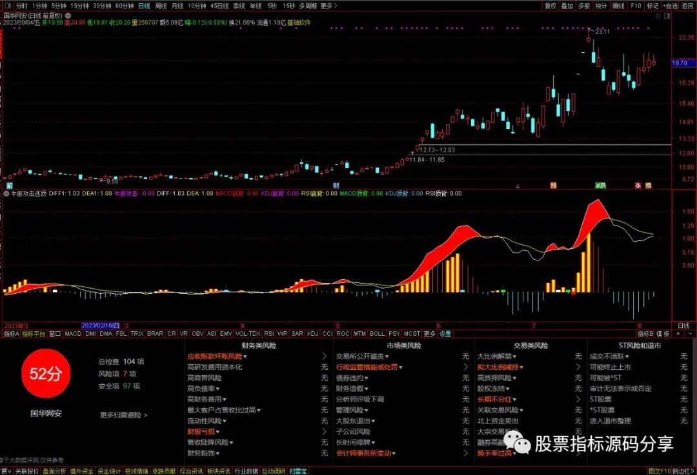Click the minus zoom button at indicator bar right
This screenshot has width=697, height=475.
690,334
